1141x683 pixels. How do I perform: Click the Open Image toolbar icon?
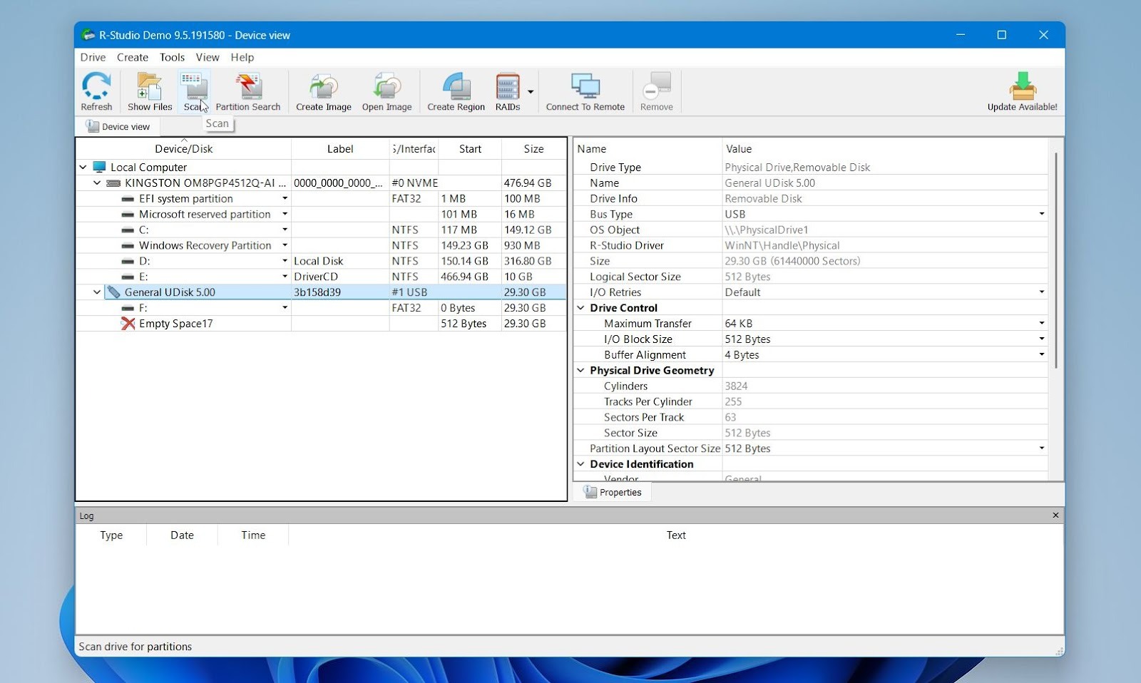point(386,91)
